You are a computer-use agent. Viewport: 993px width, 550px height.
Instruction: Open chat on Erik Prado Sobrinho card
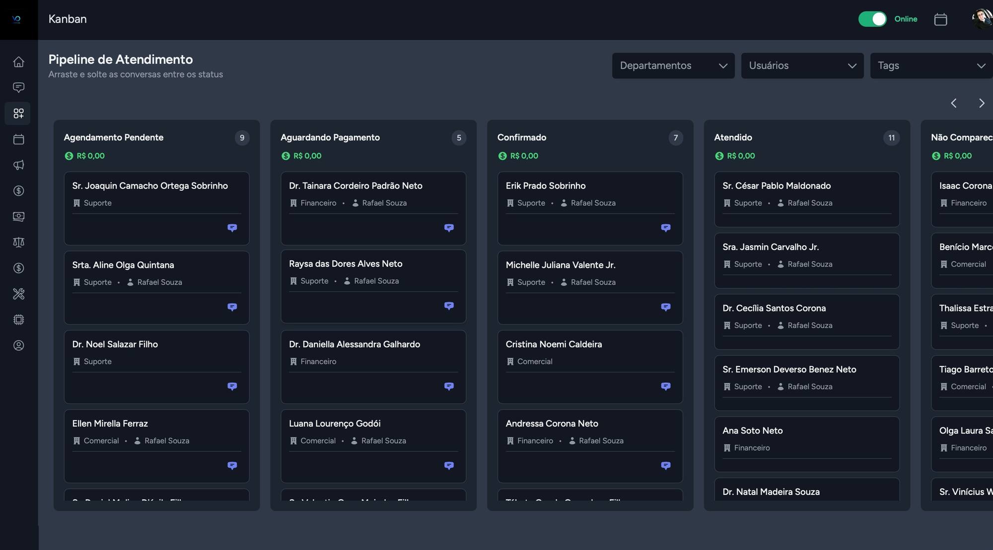[666, 228]
